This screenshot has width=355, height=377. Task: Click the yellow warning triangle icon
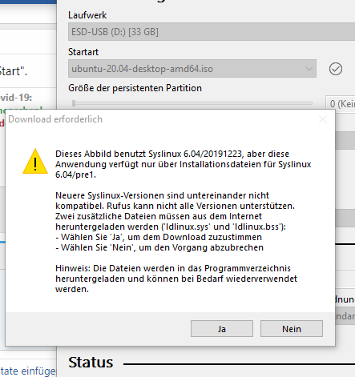(x=35, y=162)
